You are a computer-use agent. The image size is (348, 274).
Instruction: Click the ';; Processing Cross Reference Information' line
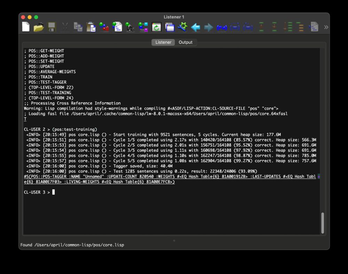coord(72,103)
